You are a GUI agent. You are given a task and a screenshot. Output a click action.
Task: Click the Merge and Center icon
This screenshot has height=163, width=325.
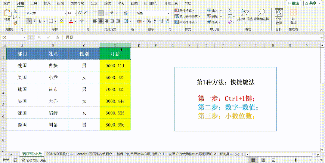(125, 21)
